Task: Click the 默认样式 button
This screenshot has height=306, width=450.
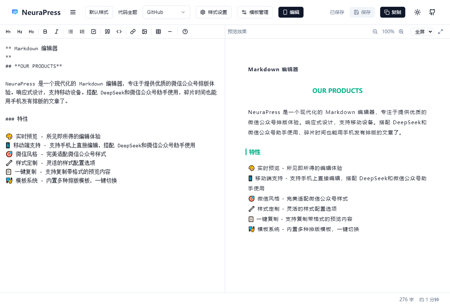Action: click(x=99, y=12)
